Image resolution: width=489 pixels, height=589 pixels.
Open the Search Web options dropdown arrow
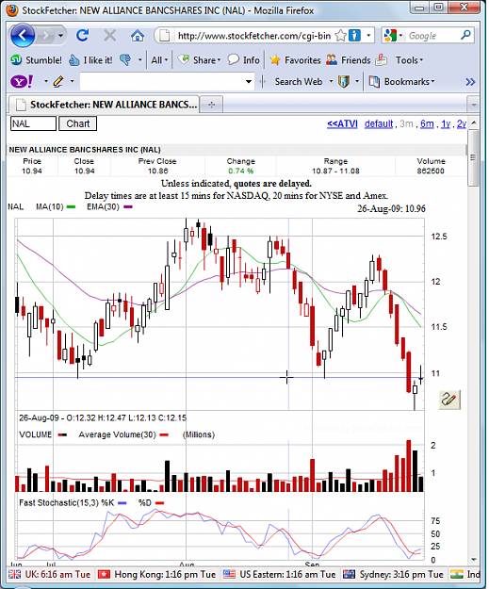click(331, 81)
